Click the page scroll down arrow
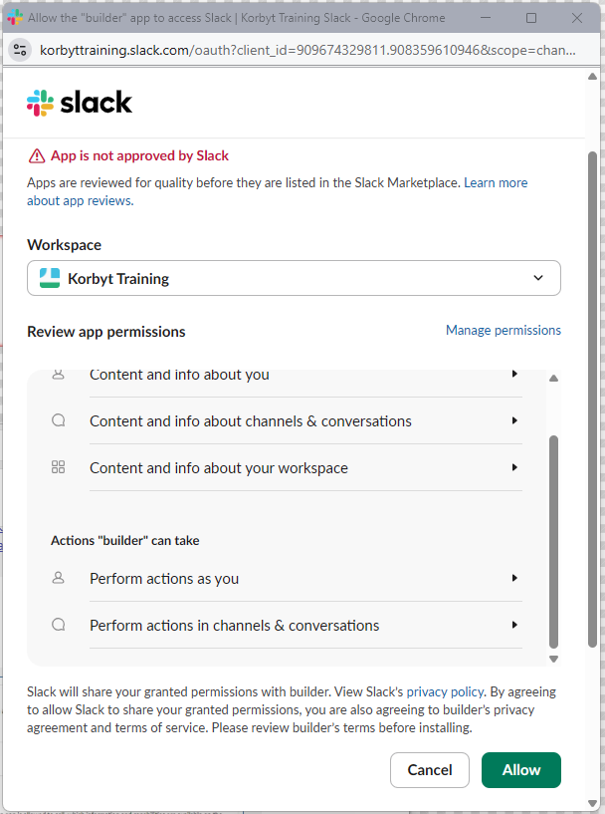Screen dimensions: 605x814 [592, 804]
